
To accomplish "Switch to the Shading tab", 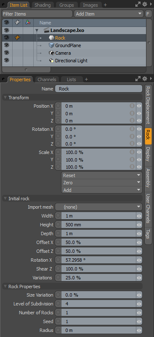I will (42, 5).
